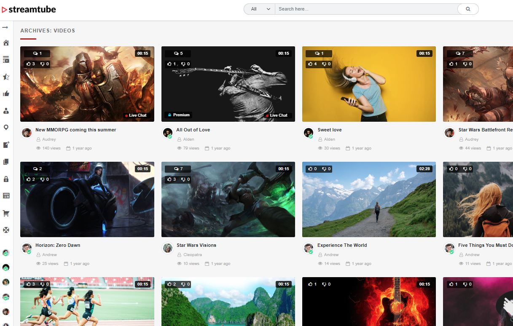Screen dimensions: 513x326
Task: Click the like count on New MMORPG video
Action: tap(31, 64)
